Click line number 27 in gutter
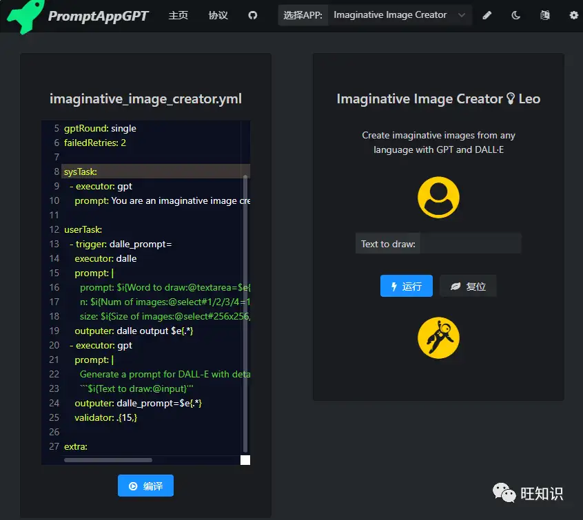 (x=54, y=446)
